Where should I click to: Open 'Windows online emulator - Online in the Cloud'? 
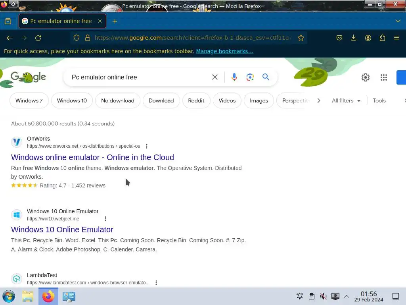(92, 157)
